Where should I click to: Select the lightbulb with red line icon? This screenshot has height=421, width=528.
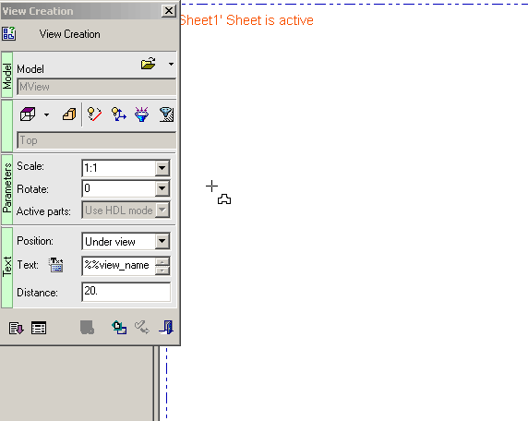tap(94, 114)
